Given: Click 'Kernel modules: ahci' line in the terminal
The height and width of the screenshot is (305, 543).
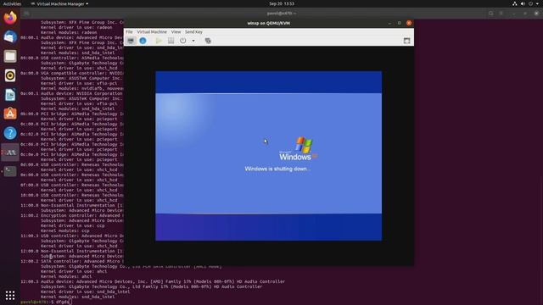Looking at the screenshot, I should coord(66,276).
